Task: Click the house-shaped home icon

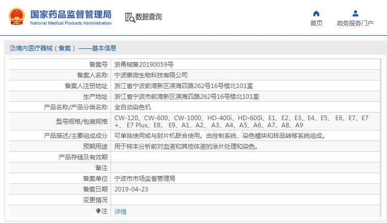Action: point(316,13)
